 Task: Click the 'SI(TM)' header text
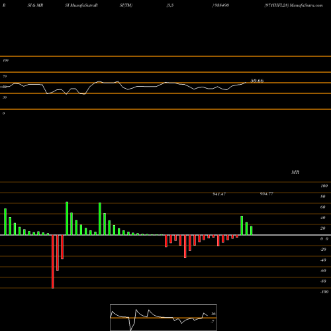pyautogui.click(x=126, y=5)
